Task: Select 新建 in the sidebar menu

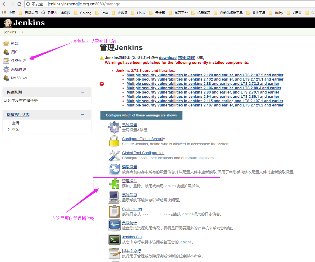Action: (15, 44)
